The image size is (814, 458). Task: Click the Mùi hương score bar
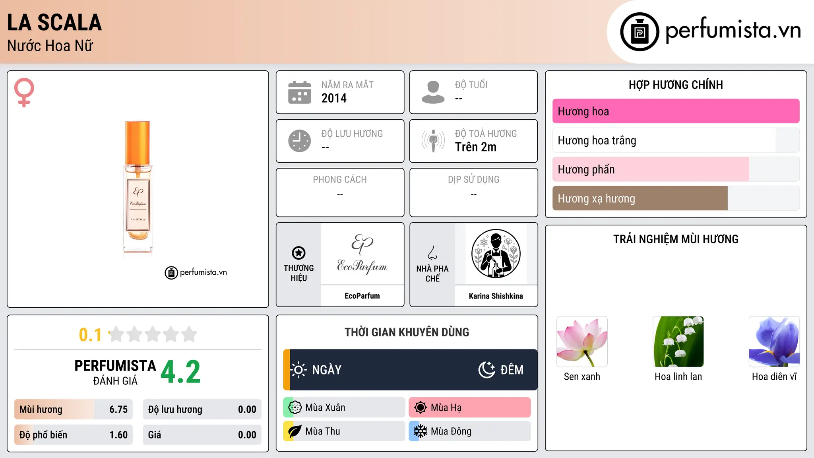click(x=74, y=409)
